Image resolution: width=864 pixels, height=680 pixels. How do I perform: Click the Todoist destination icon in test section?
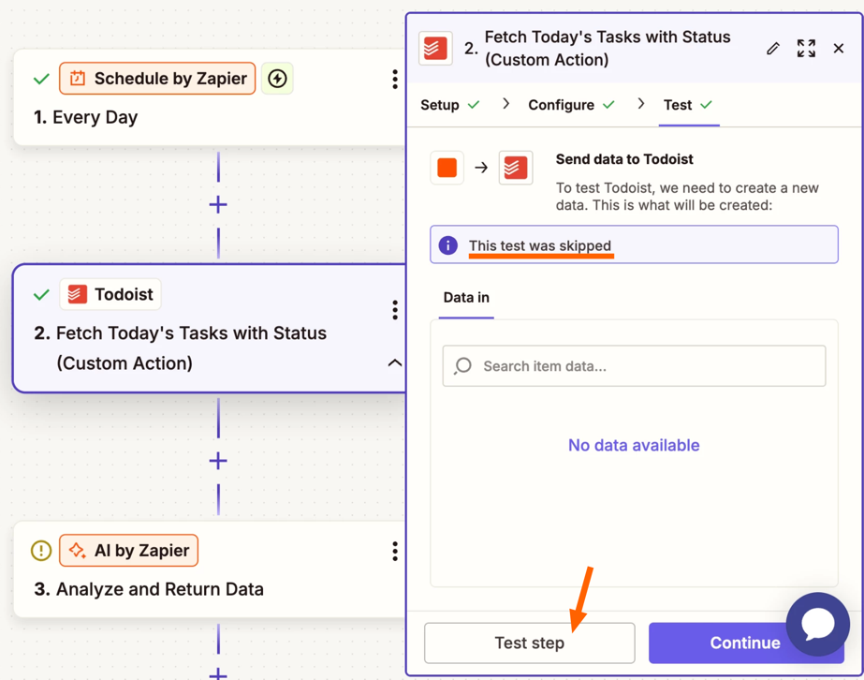pyautogui.click(x=516, y=168)
